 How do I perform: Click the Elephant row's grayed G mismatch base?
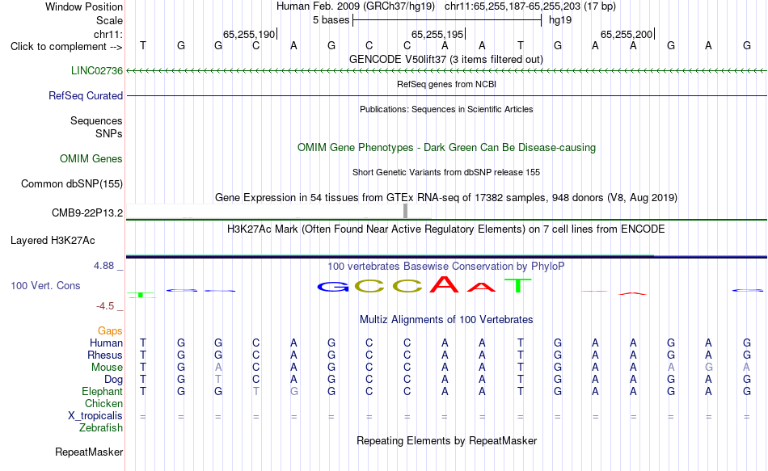(294, 391)
